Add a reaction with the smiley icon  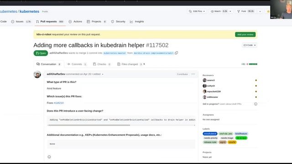click(x=49, y=157)
